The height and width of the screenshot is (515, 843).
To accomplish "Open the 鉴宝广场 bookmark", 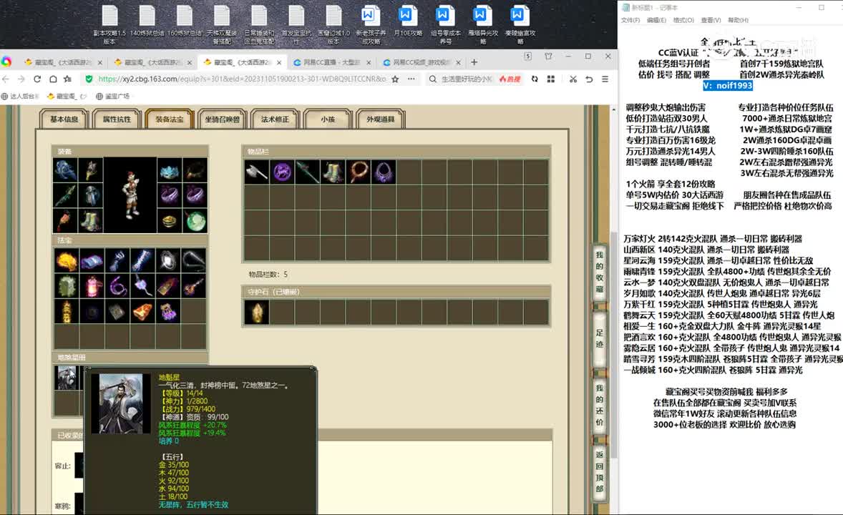I will 113,97.
